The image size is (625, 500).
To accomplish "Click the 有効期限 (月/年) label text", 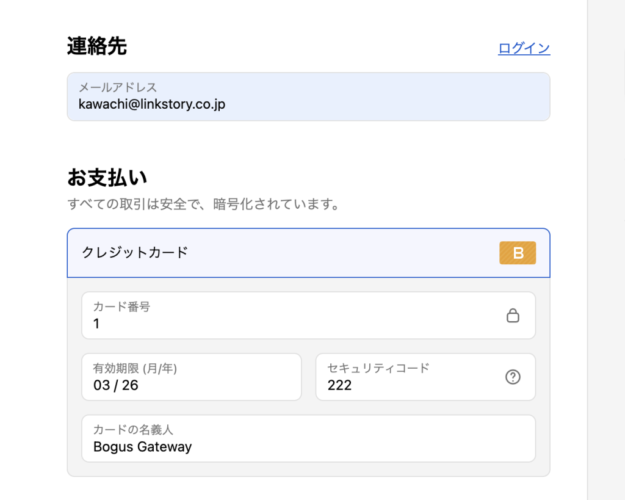I will coord(135,368).
